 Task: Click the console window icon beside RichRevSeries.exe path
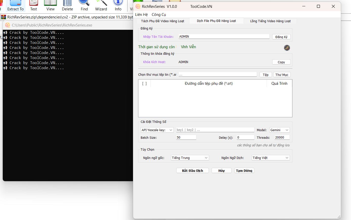pos(8,25)
